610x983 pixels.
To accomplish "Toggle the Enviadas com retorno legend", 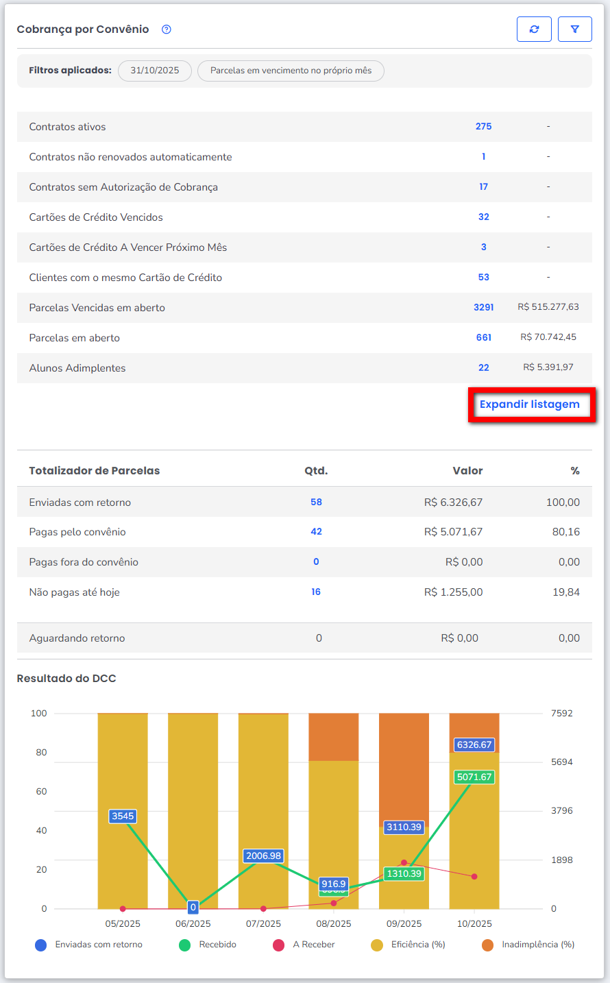I will (41, 945).
